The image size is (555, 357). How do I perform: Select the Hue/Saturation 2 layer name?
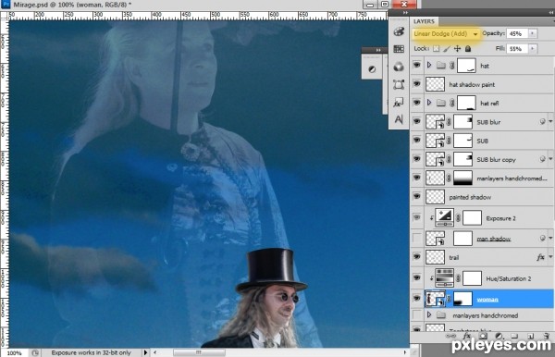click(508, 278)
